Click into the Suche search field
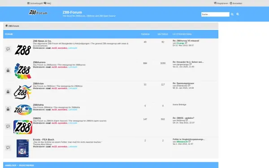 [215, 14]
